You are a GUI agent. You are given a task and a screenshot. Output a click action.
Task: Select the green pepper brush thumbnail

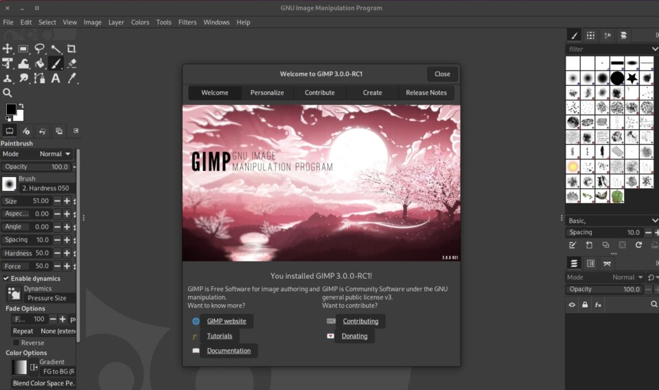pos(617,196)
